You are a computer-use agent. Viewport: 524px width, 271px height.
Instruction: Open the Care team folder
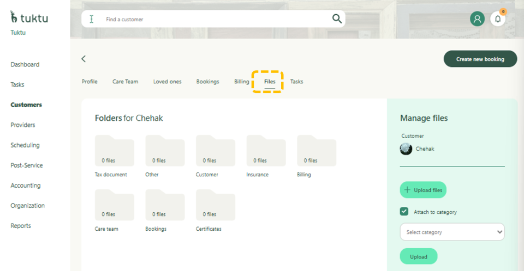pos(114,205)
